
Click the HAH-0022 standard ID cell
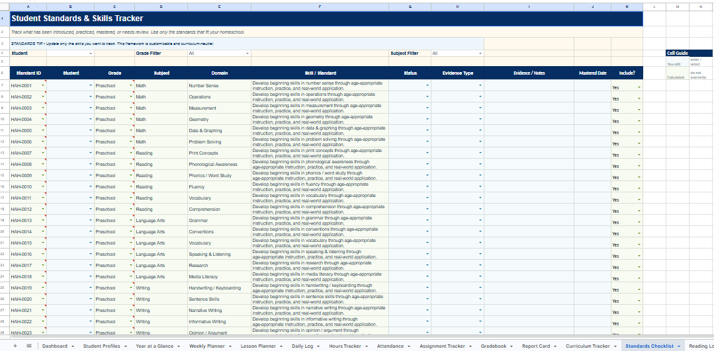point(28,321)
